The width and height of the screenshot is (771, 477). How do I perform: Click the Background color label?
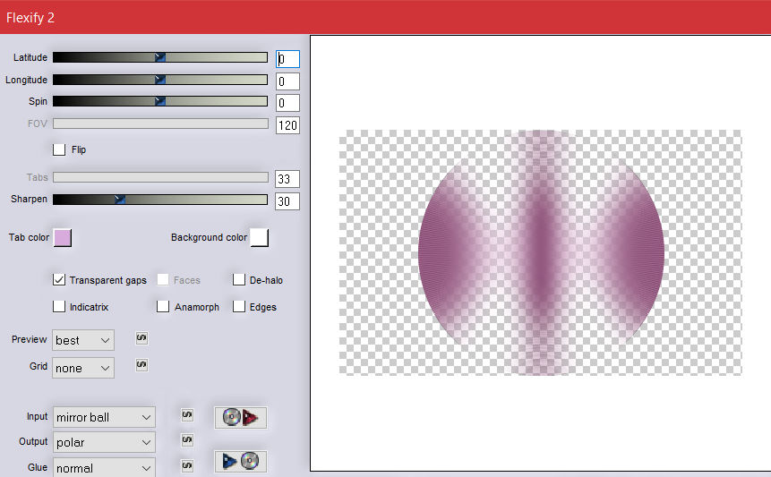pos(209,237)
